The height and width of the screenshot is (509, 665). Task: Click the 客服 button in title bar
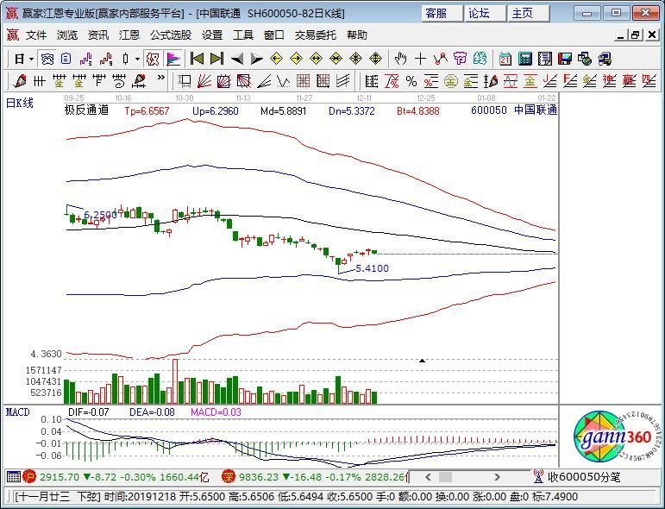442,13
